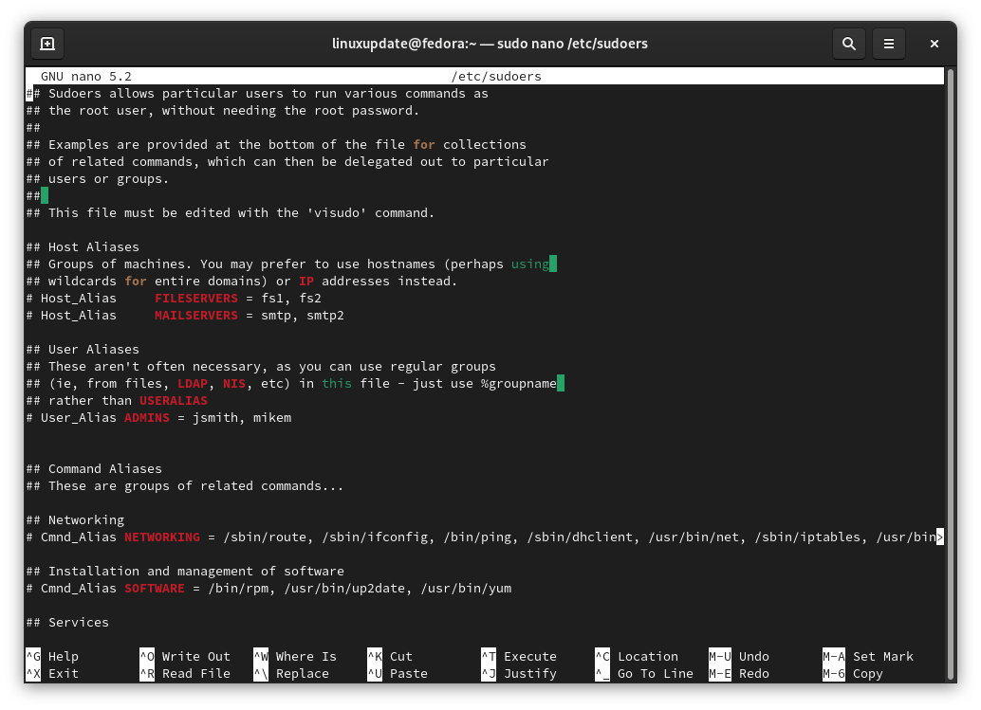Place cursor on FILESERVERS alias
This screenshot has width=981, height=710.
click(196, 299)
